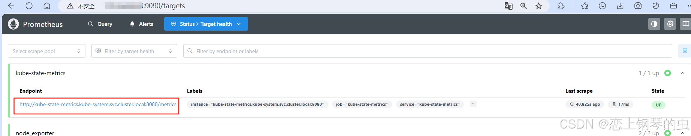Screen dimensions: 691x136
Task: Click the not-secure warning icon
Action: point(70,6)
